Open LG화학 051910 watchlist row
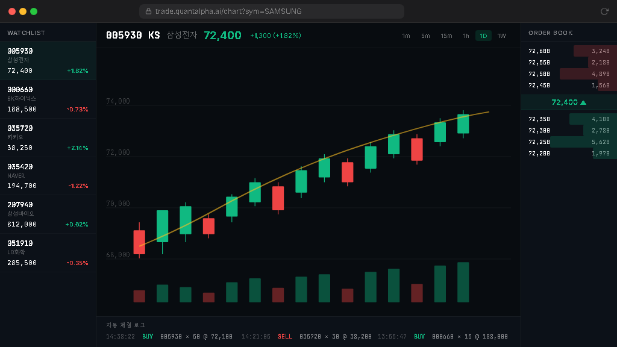The image size is (617, 347). (48, 253)
